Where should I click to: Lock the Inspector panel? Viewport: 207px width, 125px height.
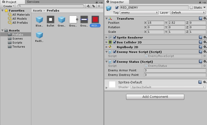click(x=200, y=2)
